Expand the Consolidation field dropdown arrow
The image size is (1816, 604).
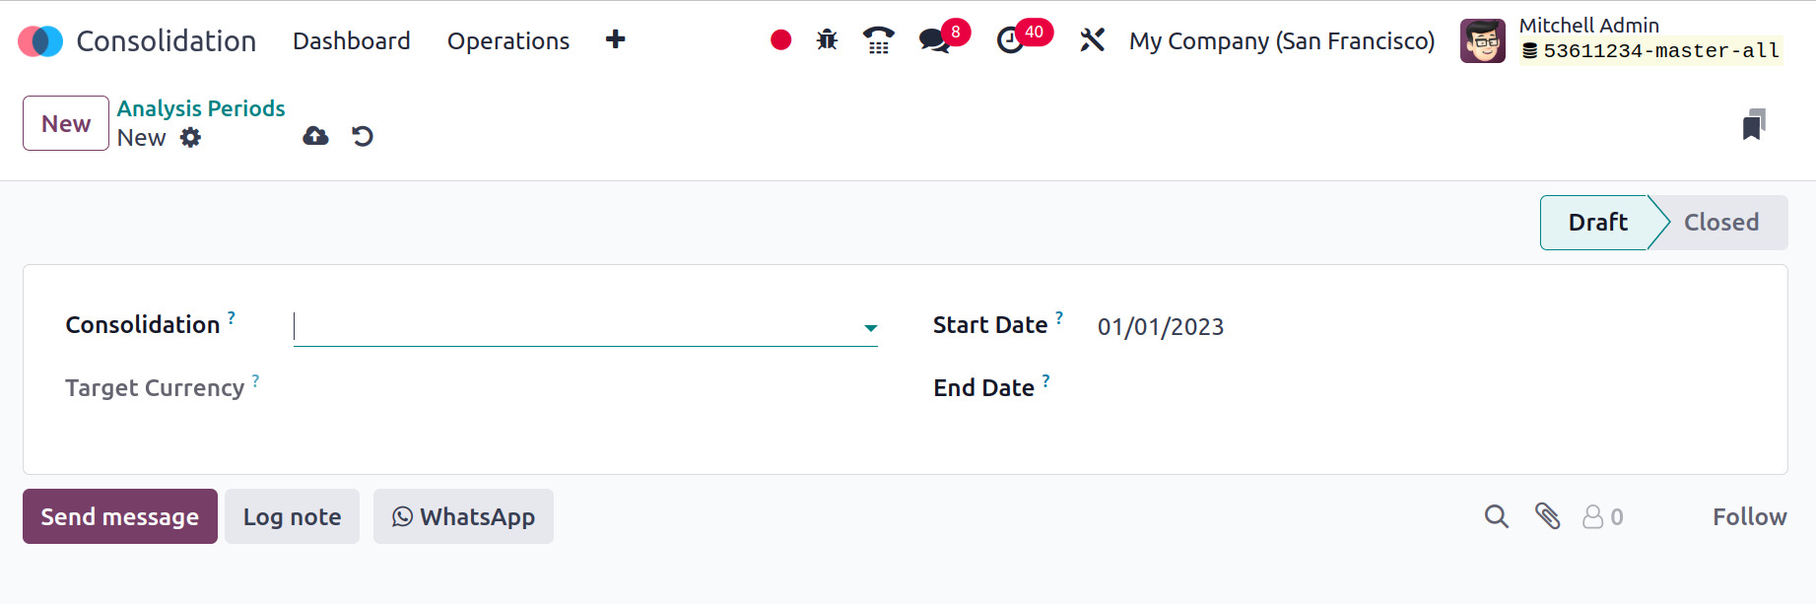tap(870, 328)
